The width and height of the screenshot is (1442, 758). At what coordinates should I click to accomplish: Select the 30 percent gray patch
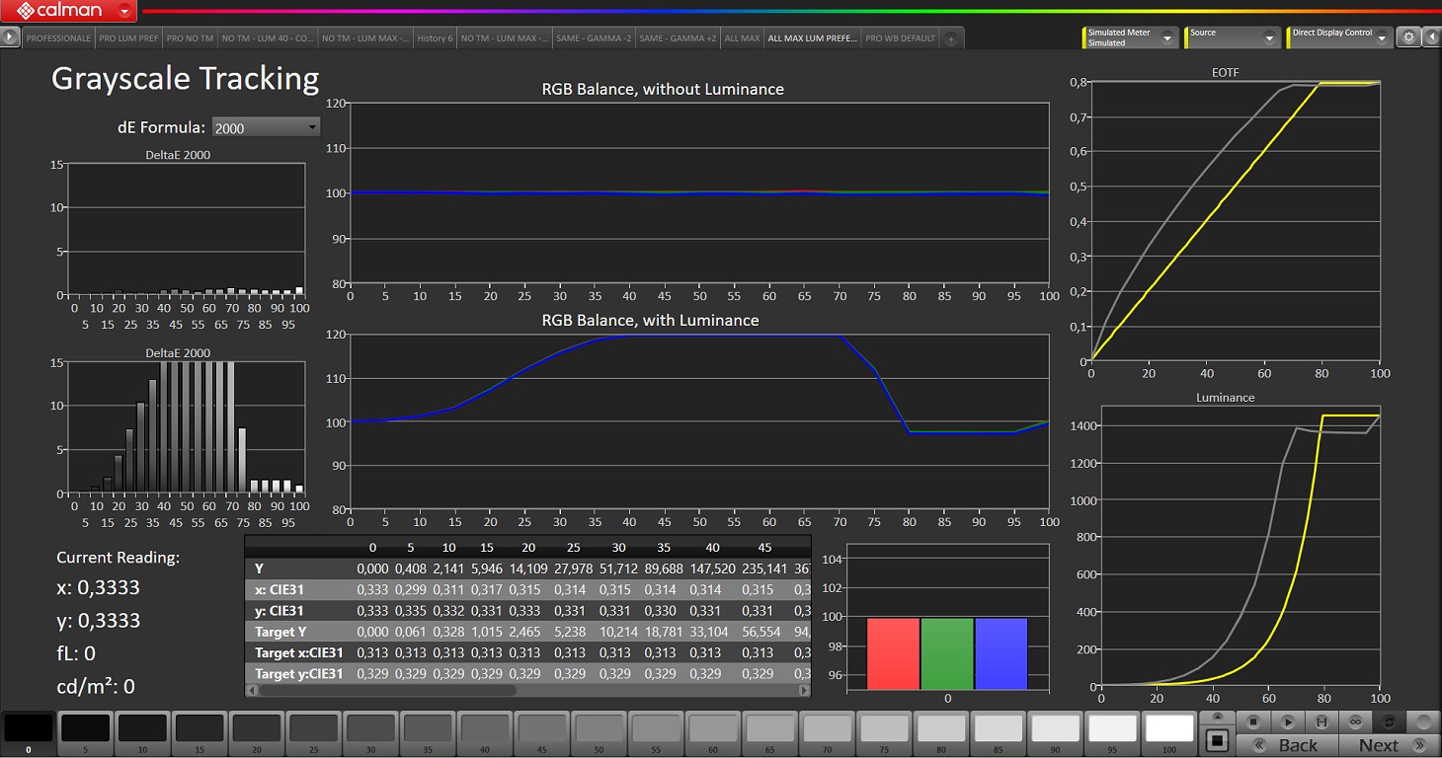370,732
